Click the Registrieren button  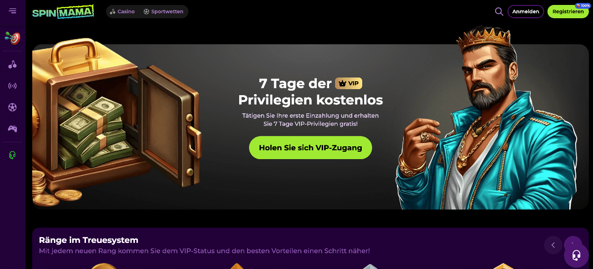point(568,11)
